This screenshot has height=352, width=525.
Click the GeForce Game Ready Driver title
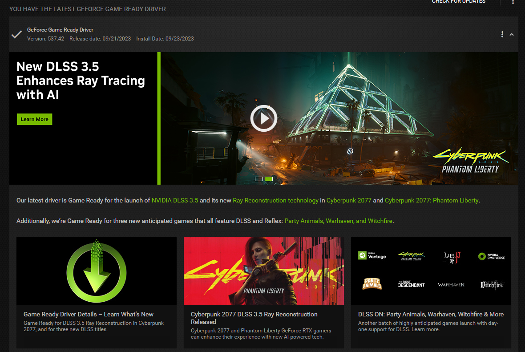point(60,30)
